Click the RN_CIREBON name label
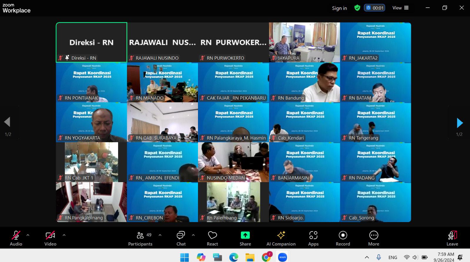 (149, 218)
